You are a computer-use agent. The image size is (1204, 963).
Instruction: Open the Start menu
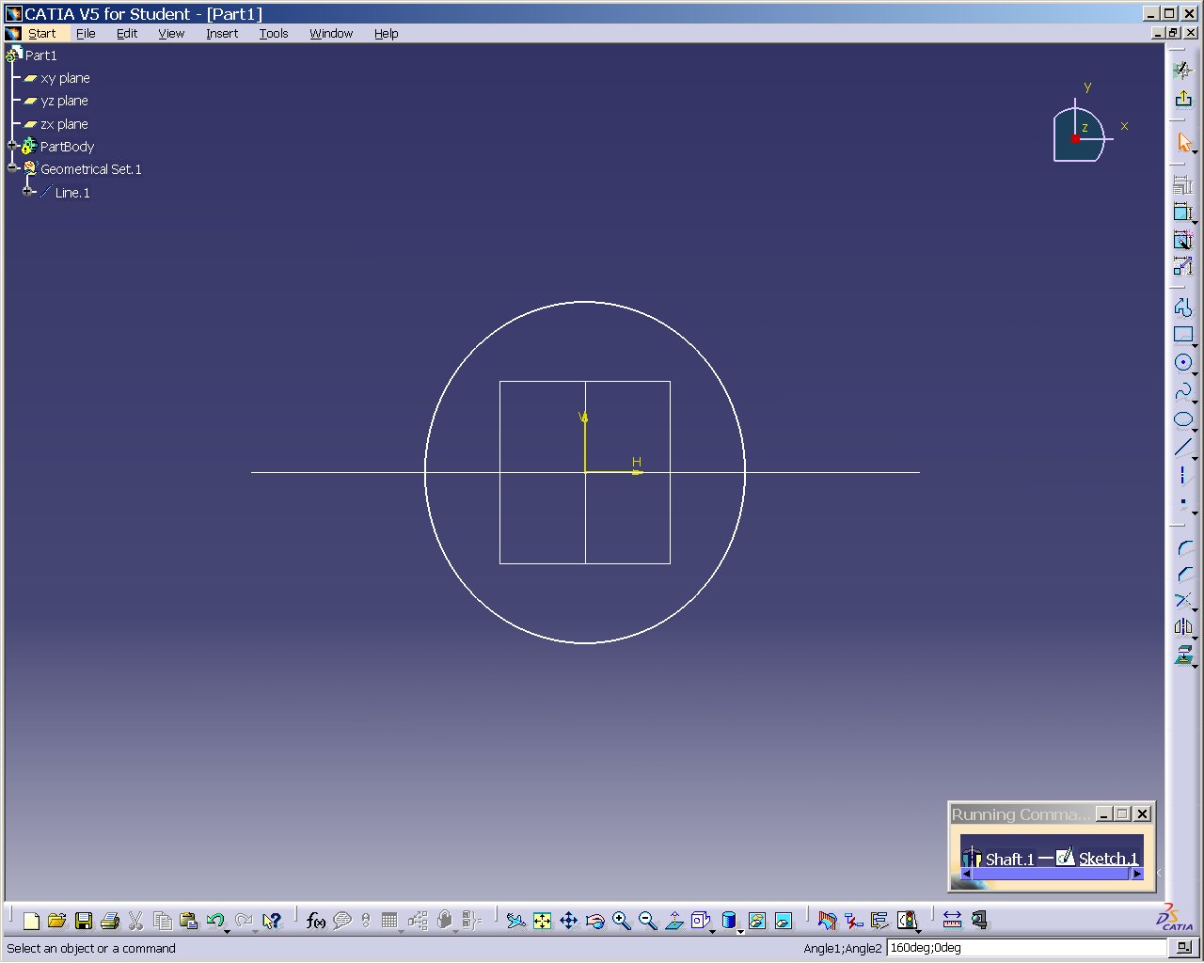[41, 33]
